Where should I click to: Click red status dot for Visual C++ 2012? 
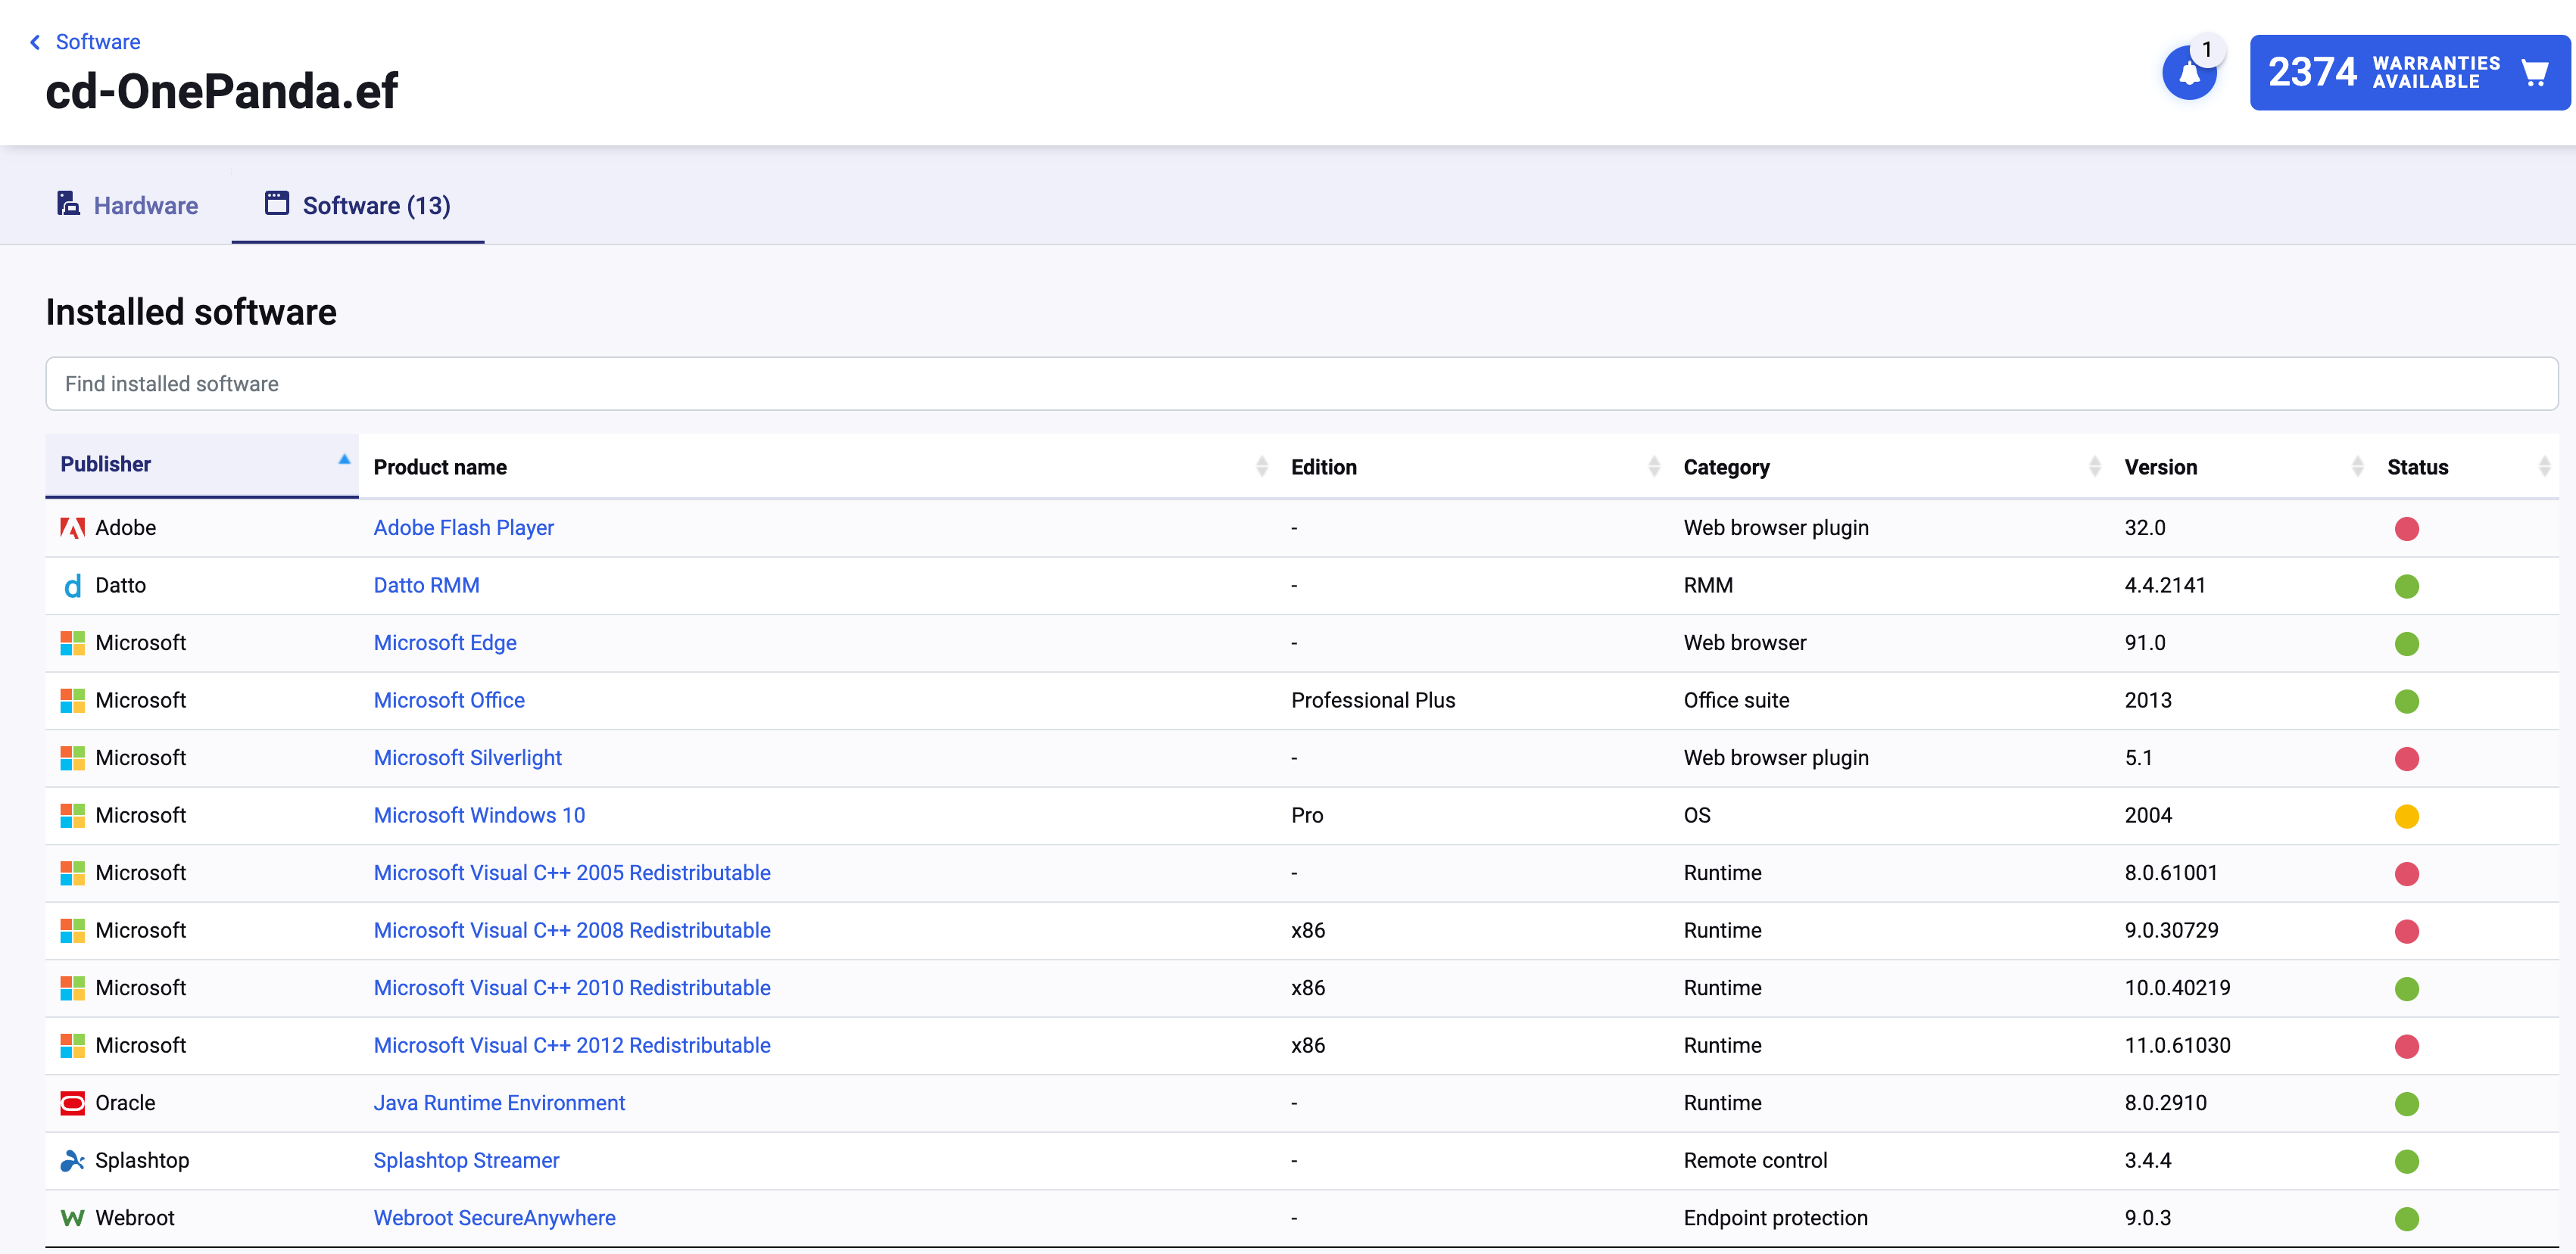click(x=2406, y=1046)
